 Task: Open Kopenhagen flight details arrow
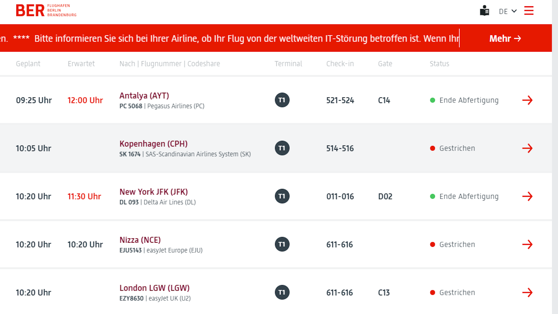click(527, 148)
